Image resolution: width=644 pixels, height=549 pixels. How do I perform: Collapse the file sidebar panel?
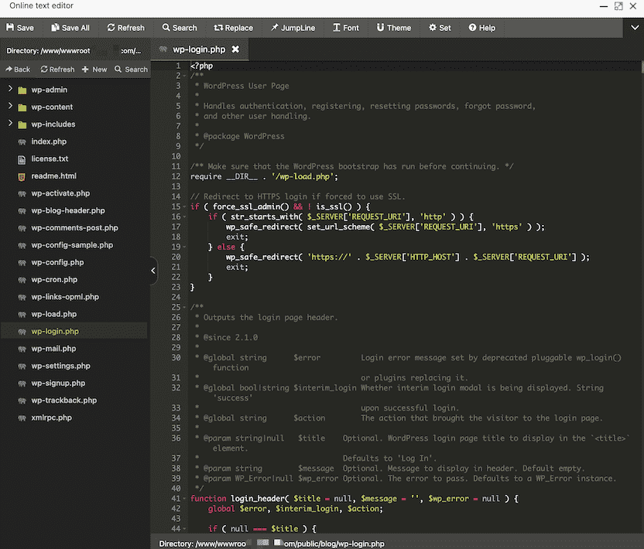point(153,271)
